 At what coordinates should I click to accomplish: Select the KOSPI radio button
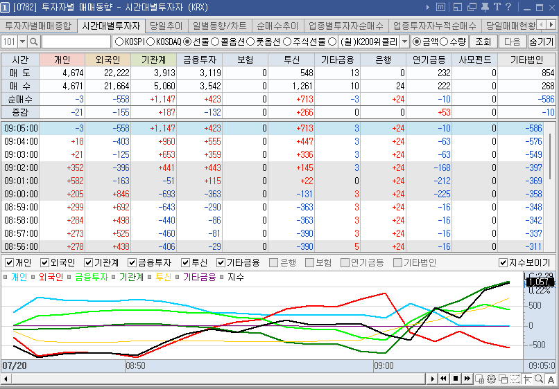119,42
